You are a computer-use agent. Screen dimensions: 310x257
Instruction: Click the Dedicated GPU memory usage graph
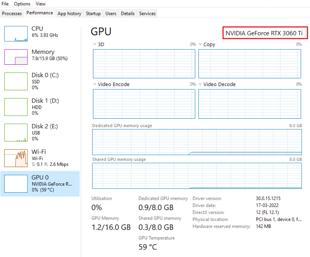point(197,142)
